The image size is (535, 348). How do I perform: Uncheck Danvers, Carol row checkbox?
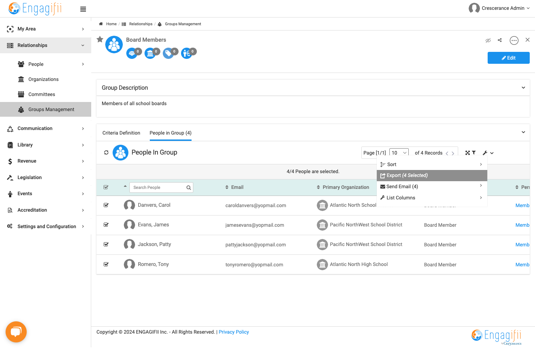pyautogui.click(x=106, y=205)
